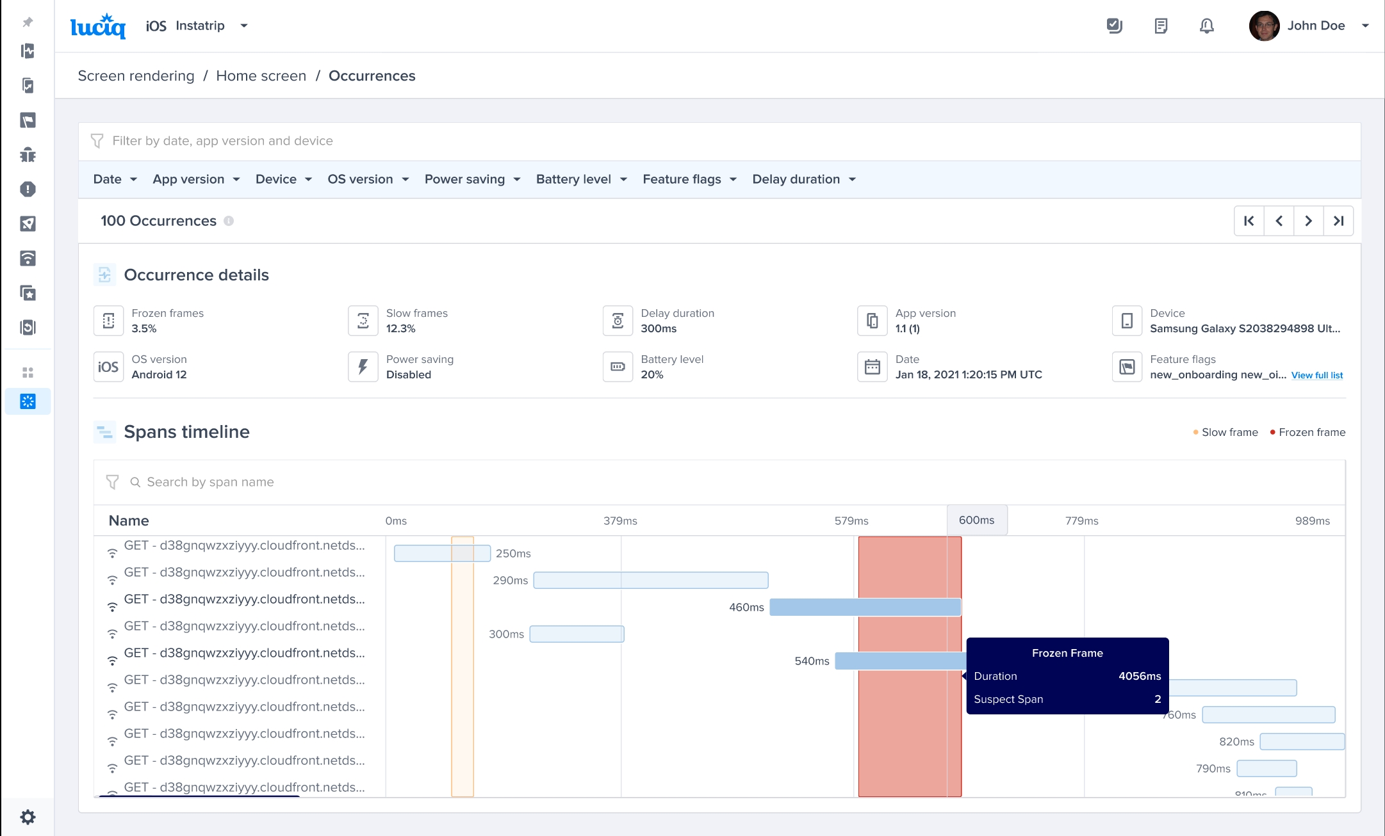1385x836 pixels.
Task: Navigate to Screen rendering breadcrumb
Action: pos(136,76)
